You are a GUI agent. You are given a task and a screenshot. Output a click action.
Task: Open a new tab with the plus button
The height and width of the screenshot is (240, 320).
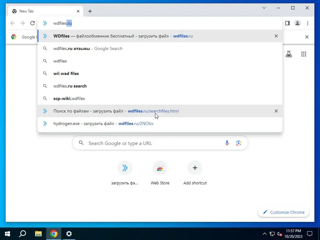pyautogui.click(x=90, y=11)
